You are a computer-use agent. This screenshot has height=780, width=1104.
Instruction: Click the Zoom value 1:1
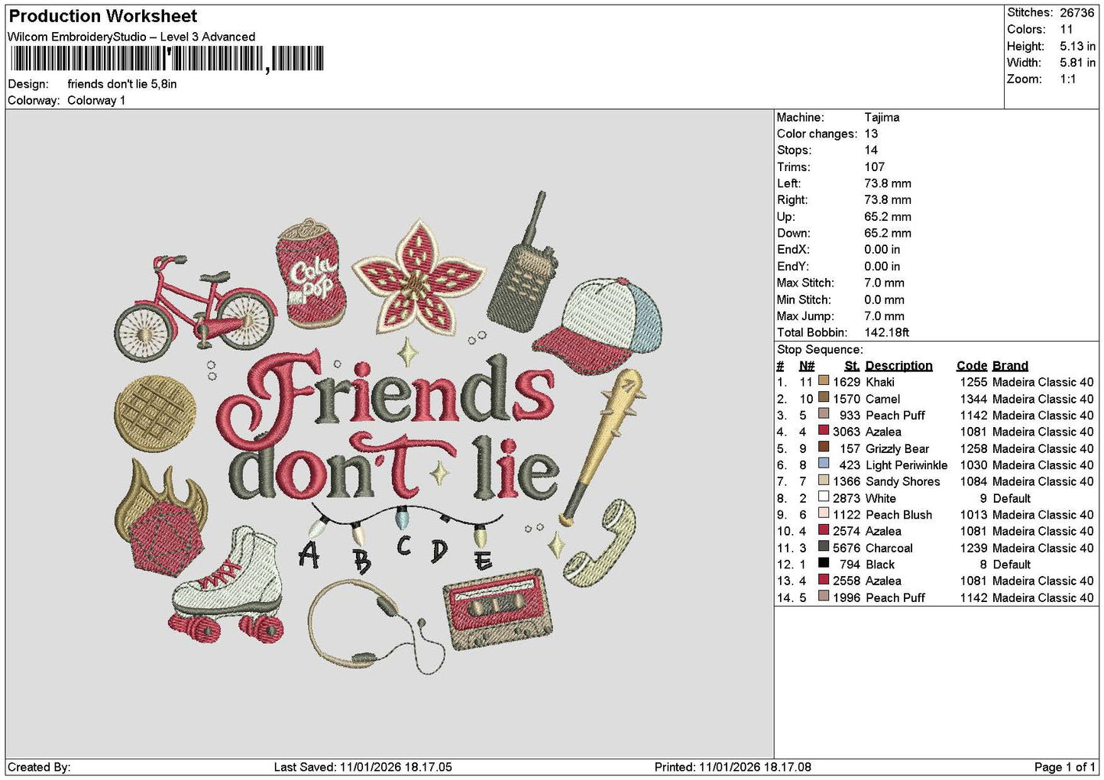[1068, 79]
